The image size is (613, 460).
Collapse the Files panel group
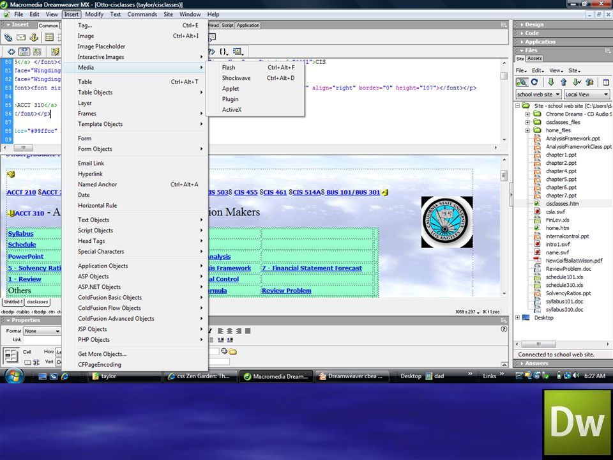531,50
